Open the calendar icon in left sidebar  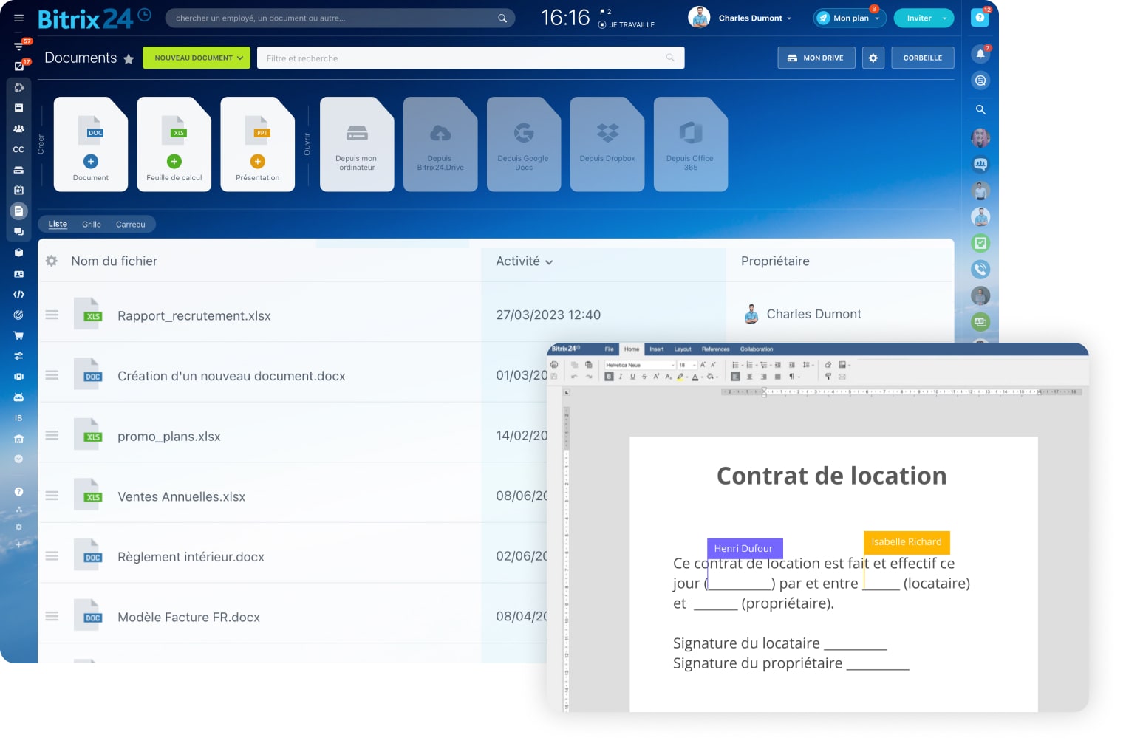coord(18,190)
